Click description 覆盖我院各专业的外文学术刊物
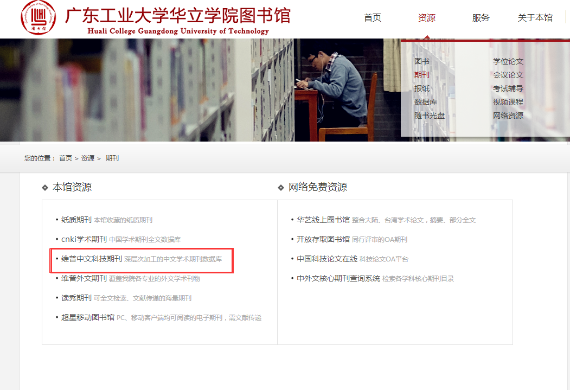 click(155, 279)
